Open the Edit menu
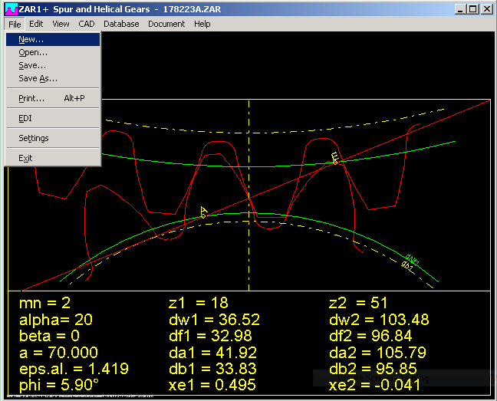The width and height of the screenshot is (497, 401). tap(36, 24)
